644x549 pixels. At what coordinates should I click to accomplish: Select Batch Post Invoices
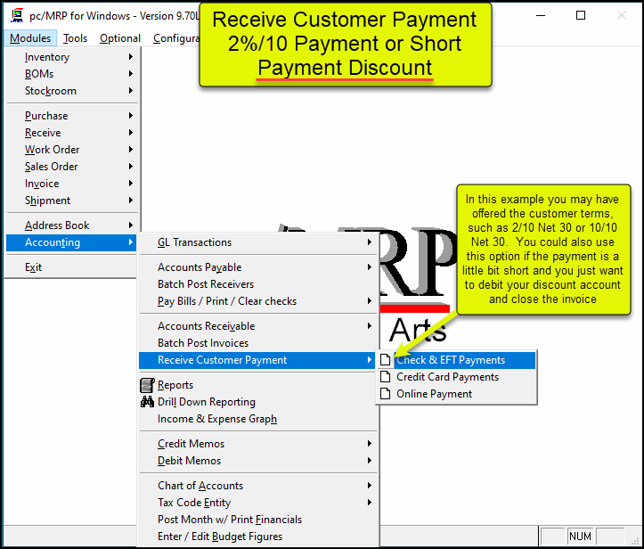click(203, 343)
